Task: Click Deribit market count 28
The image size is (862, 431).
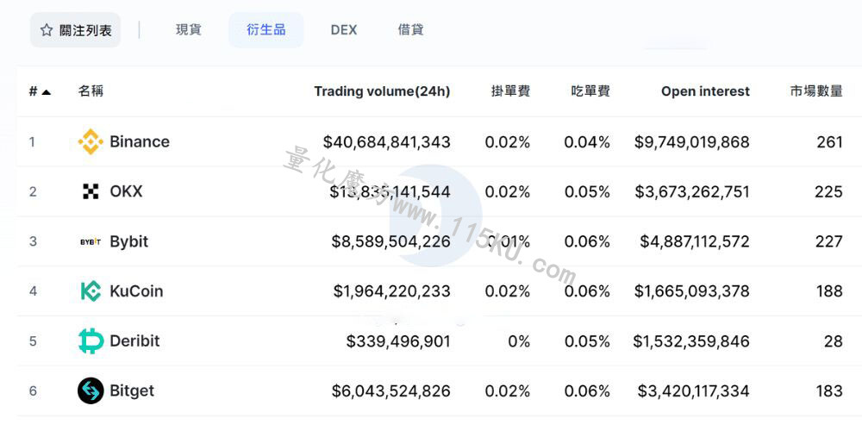Action: (x=834, y=341)
